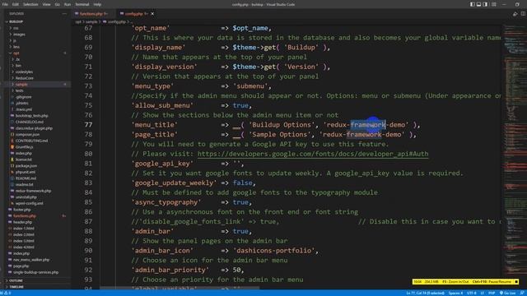The width and height of the screenshot is (527, 296).
Task: Click errors and warnings status indicator
Action: (7, 293)
